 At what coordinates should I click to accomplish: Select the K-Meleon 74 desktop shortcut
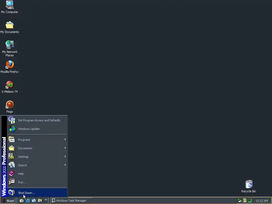pyautogui.click(x=10, y=87)
